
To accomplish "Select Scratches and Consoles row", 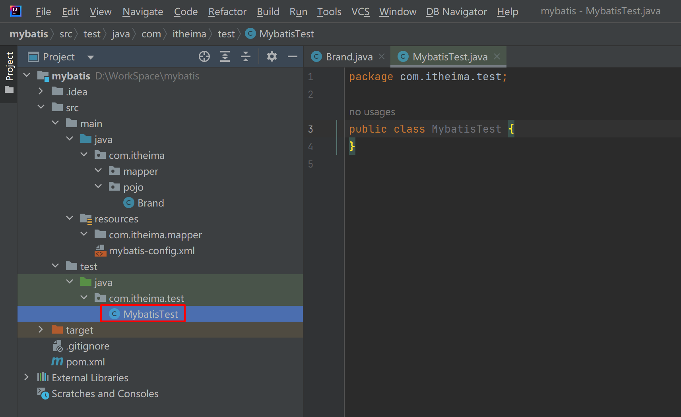I will 160,394.
